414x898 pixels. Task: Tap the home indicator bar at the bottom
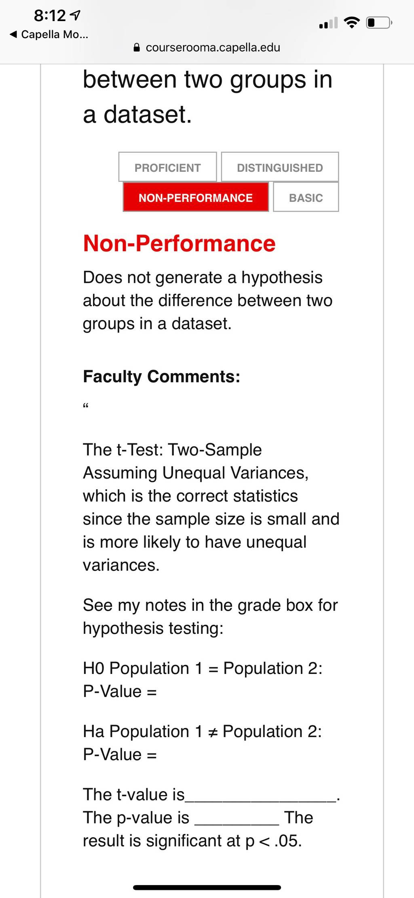[x=207, y=887]
